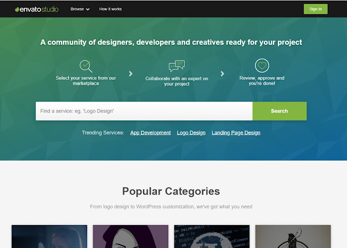Click the Sign In button

coord(316,9)
